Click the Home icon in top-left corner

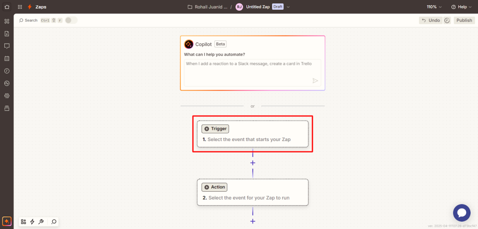(x=7, y=7)
